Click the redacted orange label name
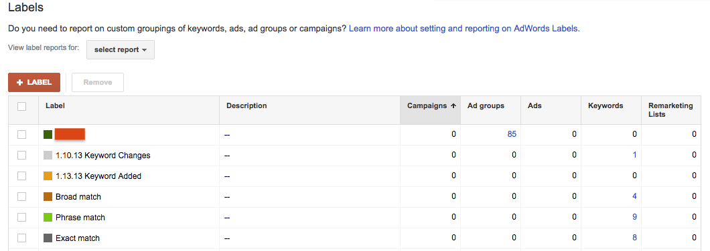710x251 pixels. 70,134
